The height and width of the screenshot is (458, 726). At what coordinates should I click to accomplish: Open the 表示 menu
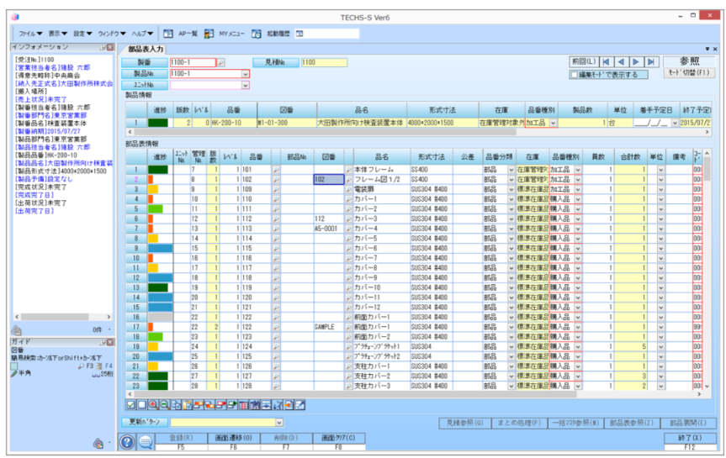[58, 34]
